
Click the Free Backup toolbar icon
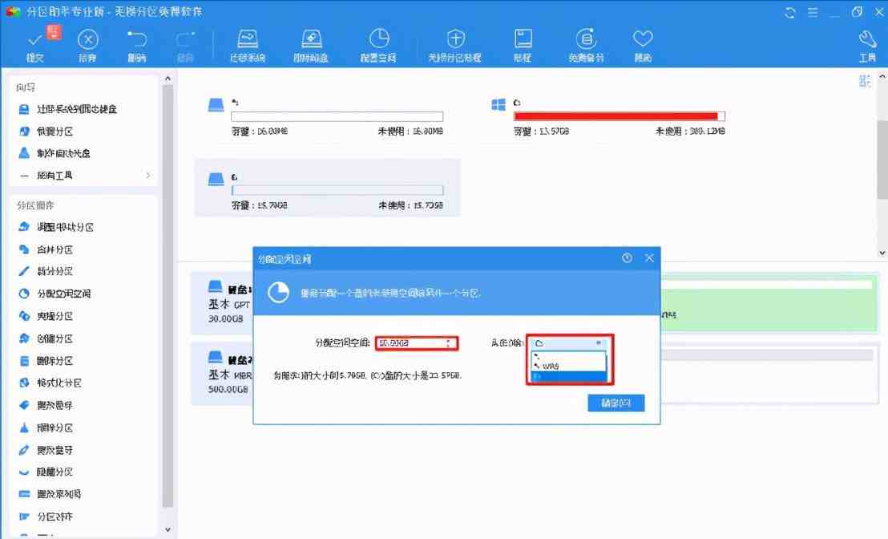(x=586, y=40)
